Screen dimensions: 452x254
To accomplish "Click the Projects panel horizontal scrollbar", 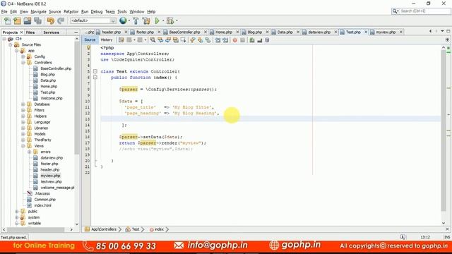I will (36, 229).
